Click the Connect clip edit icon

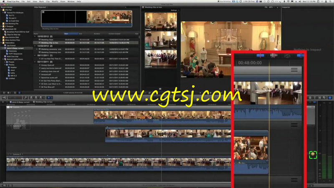click(31, 98)
